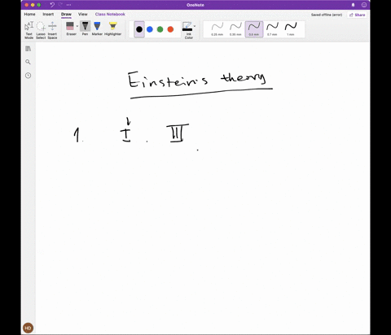Expand the Ink Color dropdown arrow
Image resolution: width=391 pixels, height=335 pixels.
(x=195, y=26)
